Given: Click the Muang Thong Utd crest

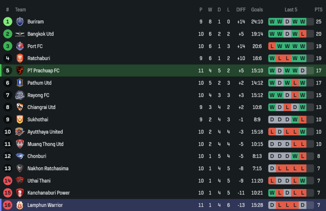Looking at the screenshot, I should click(20, 144).
